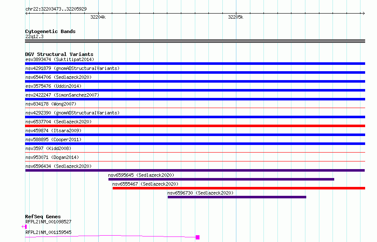
Task: Open nsv6555467 (Sedlazeck2020) variant
Action: point(145,184)
